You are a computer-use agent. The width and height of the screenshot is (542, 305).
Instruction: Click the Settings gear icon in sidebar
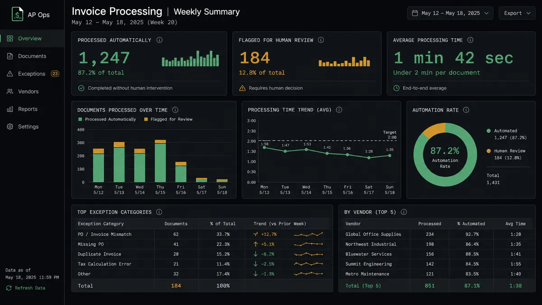[10, 127]
